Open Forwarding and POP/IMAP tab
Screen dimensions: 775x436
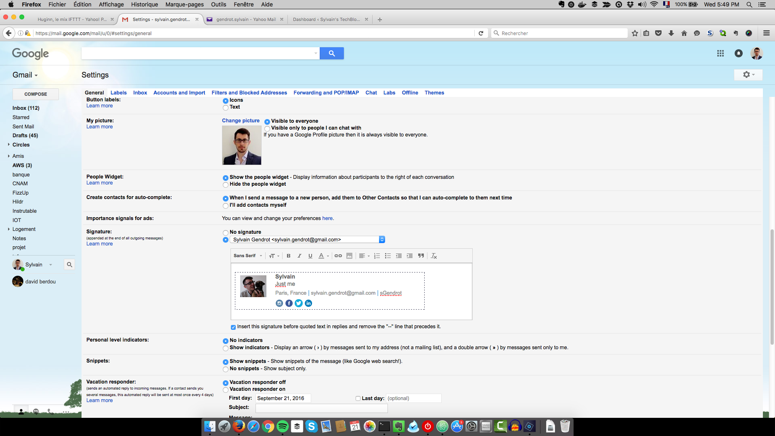click(326, 93)
